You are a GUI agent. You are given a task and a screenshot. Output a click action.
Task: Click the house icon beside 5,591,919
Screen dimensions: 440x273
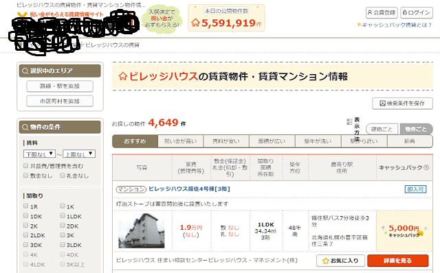[x=195, y=23]
